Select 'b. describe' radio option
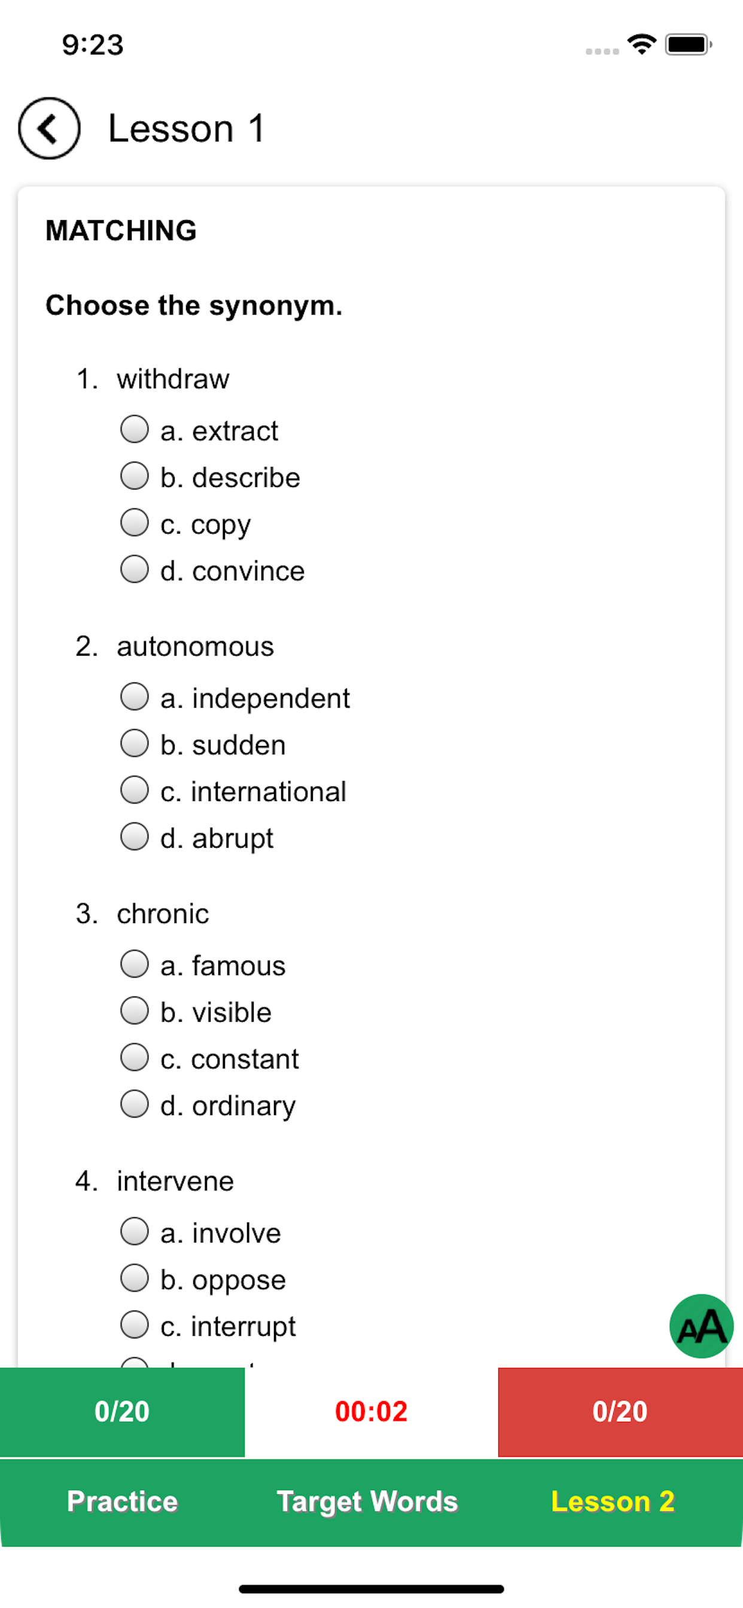Viewport: 743px width, 1608px height. pyautogui.click(x=134, y=476)
